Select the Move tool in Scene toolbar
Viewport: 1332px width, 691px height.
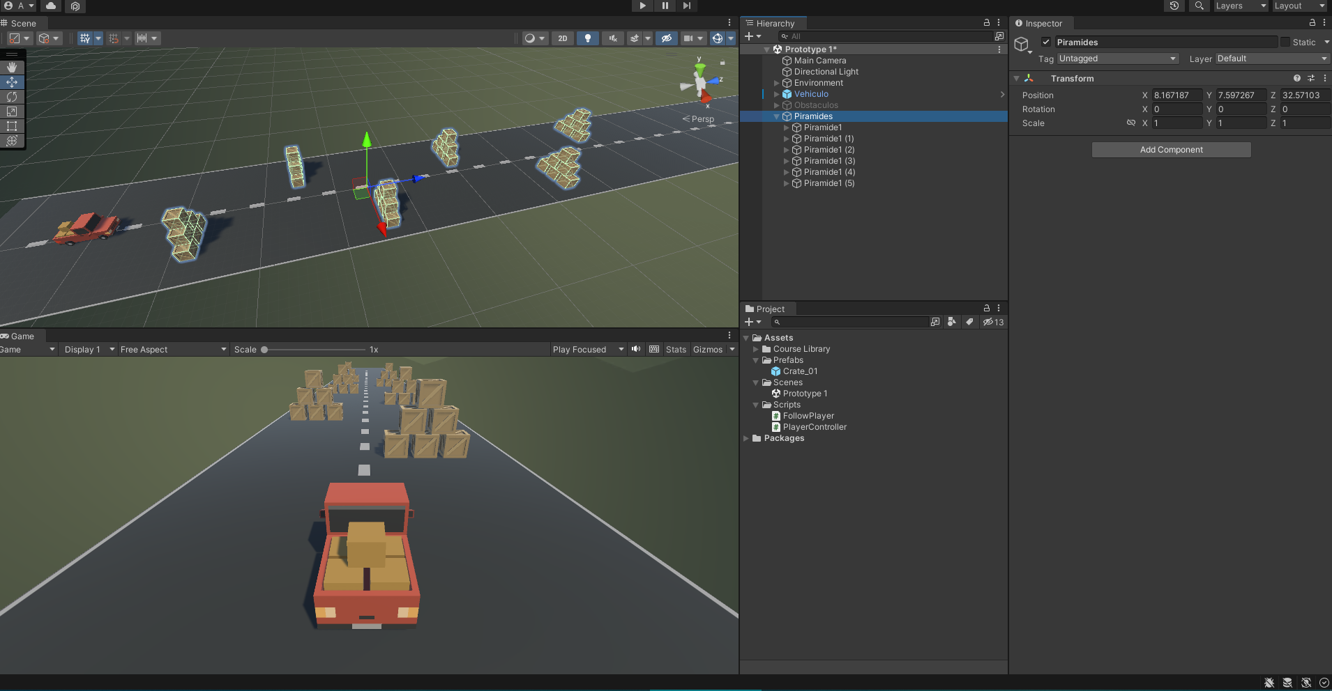coord(12,82)
